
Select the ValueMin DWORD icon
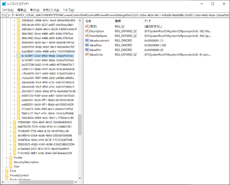coord(87,50)
